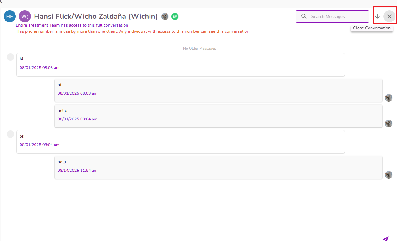This screenshot has height=241, width=400.
Task: Click the purple W( avatar circle
Action: tap(25, 16)
